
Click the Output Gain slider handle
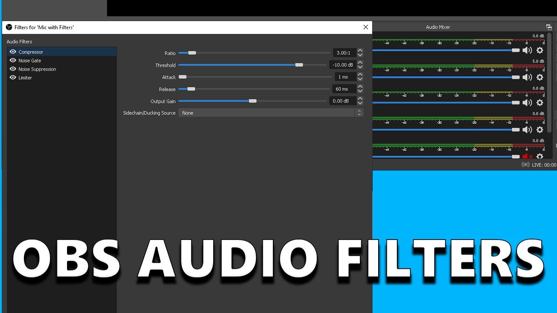click(252, 101)
